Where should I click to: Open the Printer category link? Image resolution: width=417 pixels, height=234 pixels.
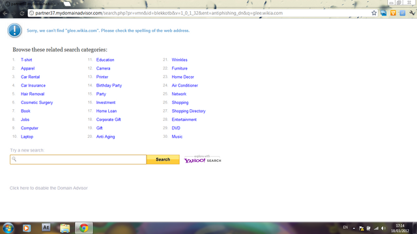102,77
